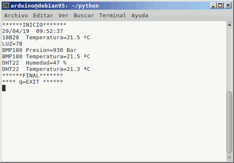Open the Terminal menu
The width and height of the screenshot is (234, 163).
[x=112, y=16]
